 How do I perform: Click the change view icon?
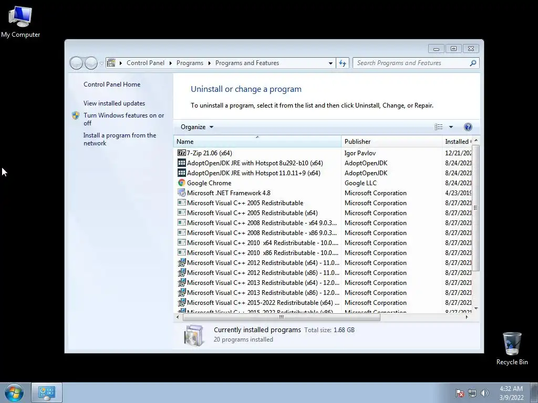point(439,127)
